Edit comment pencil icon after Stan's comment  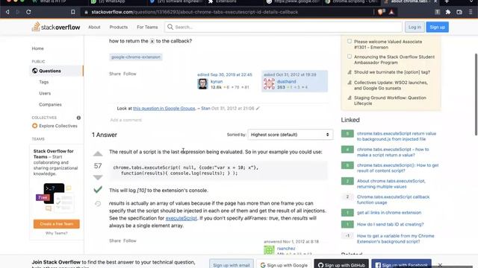pyautogui.click(x=258, y=108)
